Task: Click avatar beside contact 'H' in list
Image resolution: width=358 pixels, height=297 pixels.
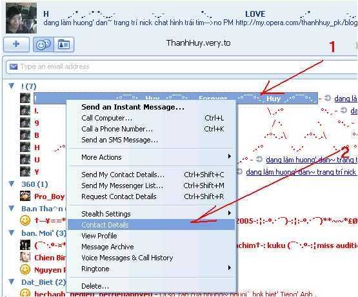Action: tap(25, 148)
